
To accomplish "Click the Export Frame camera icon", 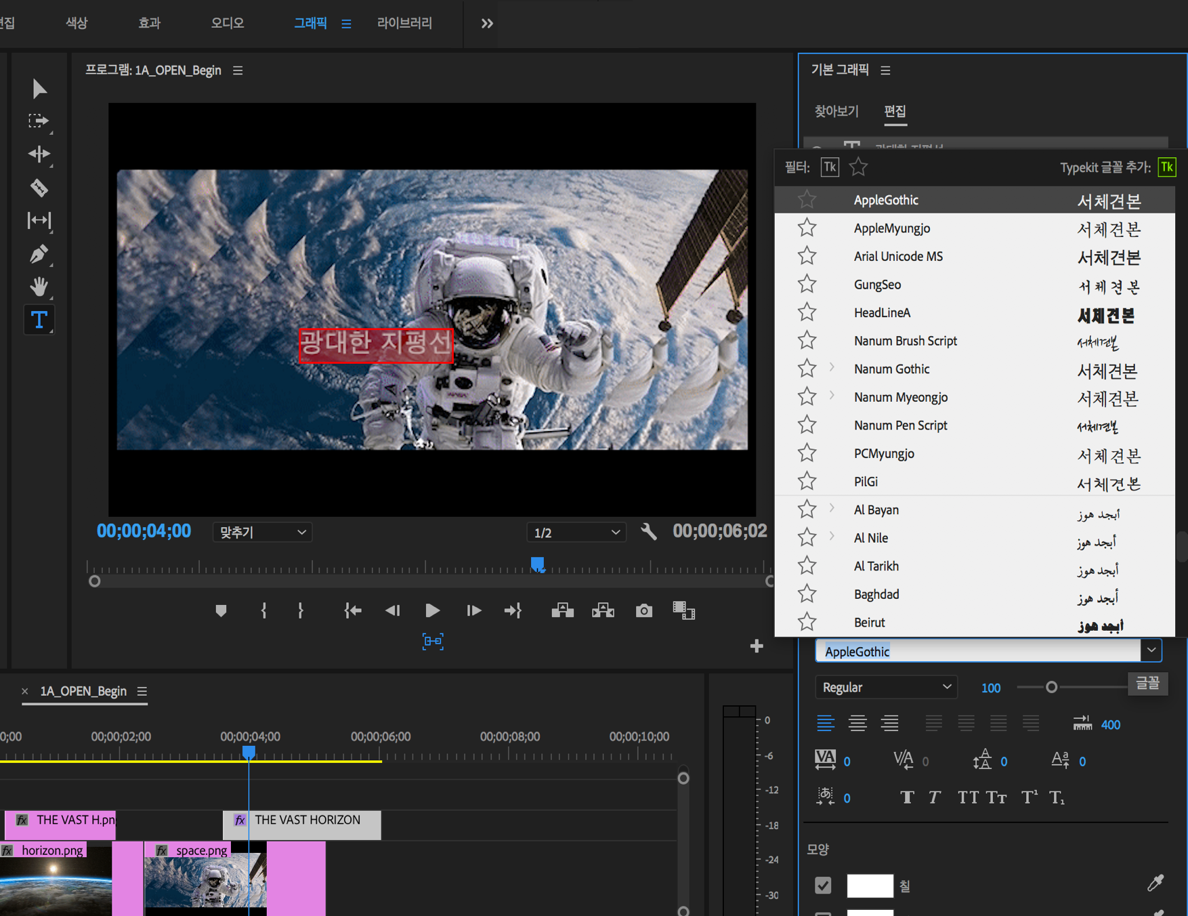I will 643,611.
